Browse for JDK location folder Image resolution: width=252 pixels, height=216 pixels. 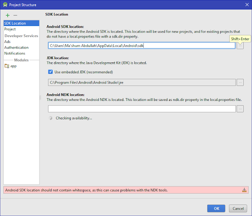click(x=240, y=82)
